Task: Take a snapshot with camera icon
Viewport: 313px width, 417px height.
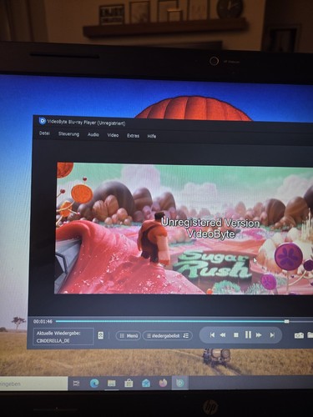Action: [299, 335]
